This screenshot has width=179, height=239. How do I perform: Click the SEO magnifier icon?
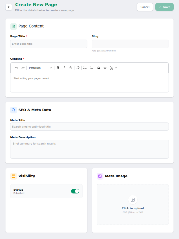pos(14,110)
